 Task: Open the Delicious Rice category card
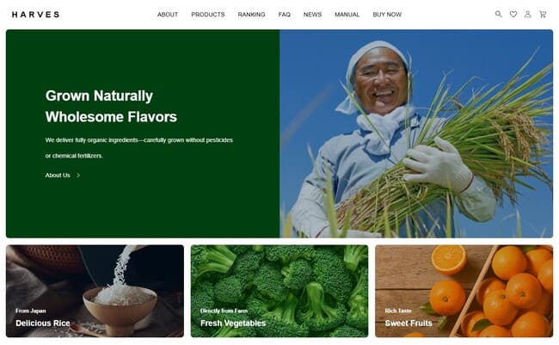(95, 291)
